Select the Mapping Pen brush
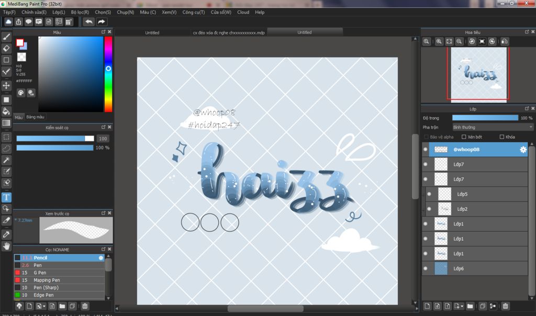This screenshot has width=536, height=316. click(x=59, y=280)
